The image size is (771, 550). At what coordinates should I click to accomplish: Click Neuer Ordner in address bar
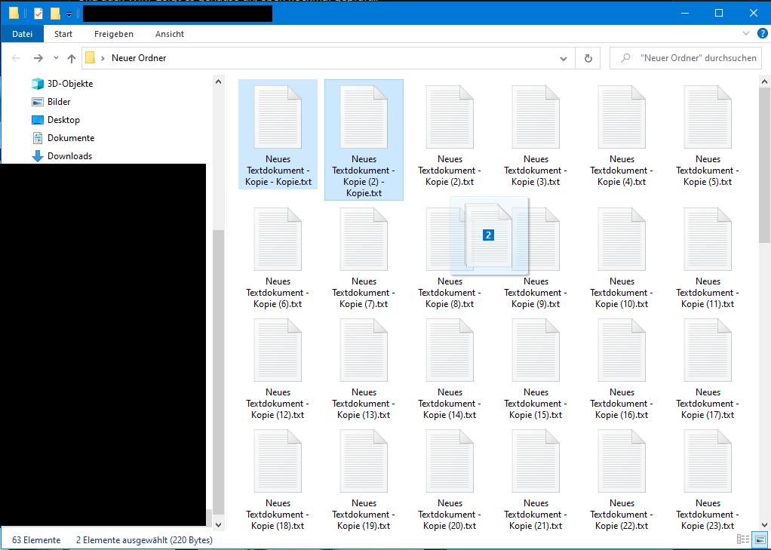coord(139,58)
